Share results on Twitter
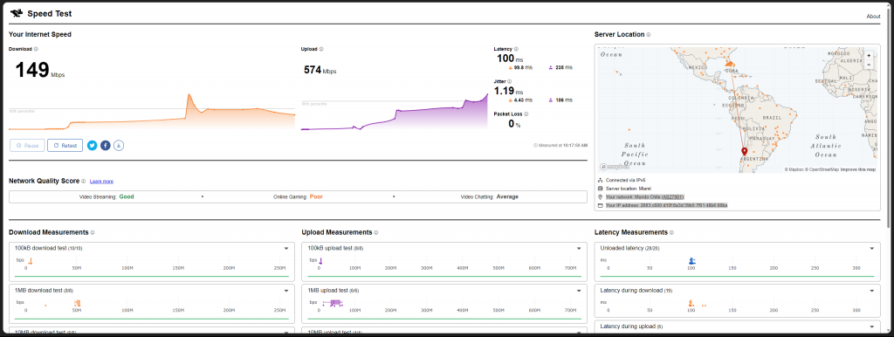 pos(93,146)
